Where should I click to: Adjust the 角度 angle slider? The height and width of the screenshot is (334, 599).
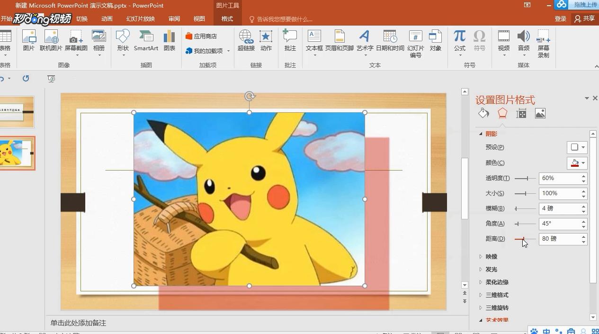tap(525, 224)
